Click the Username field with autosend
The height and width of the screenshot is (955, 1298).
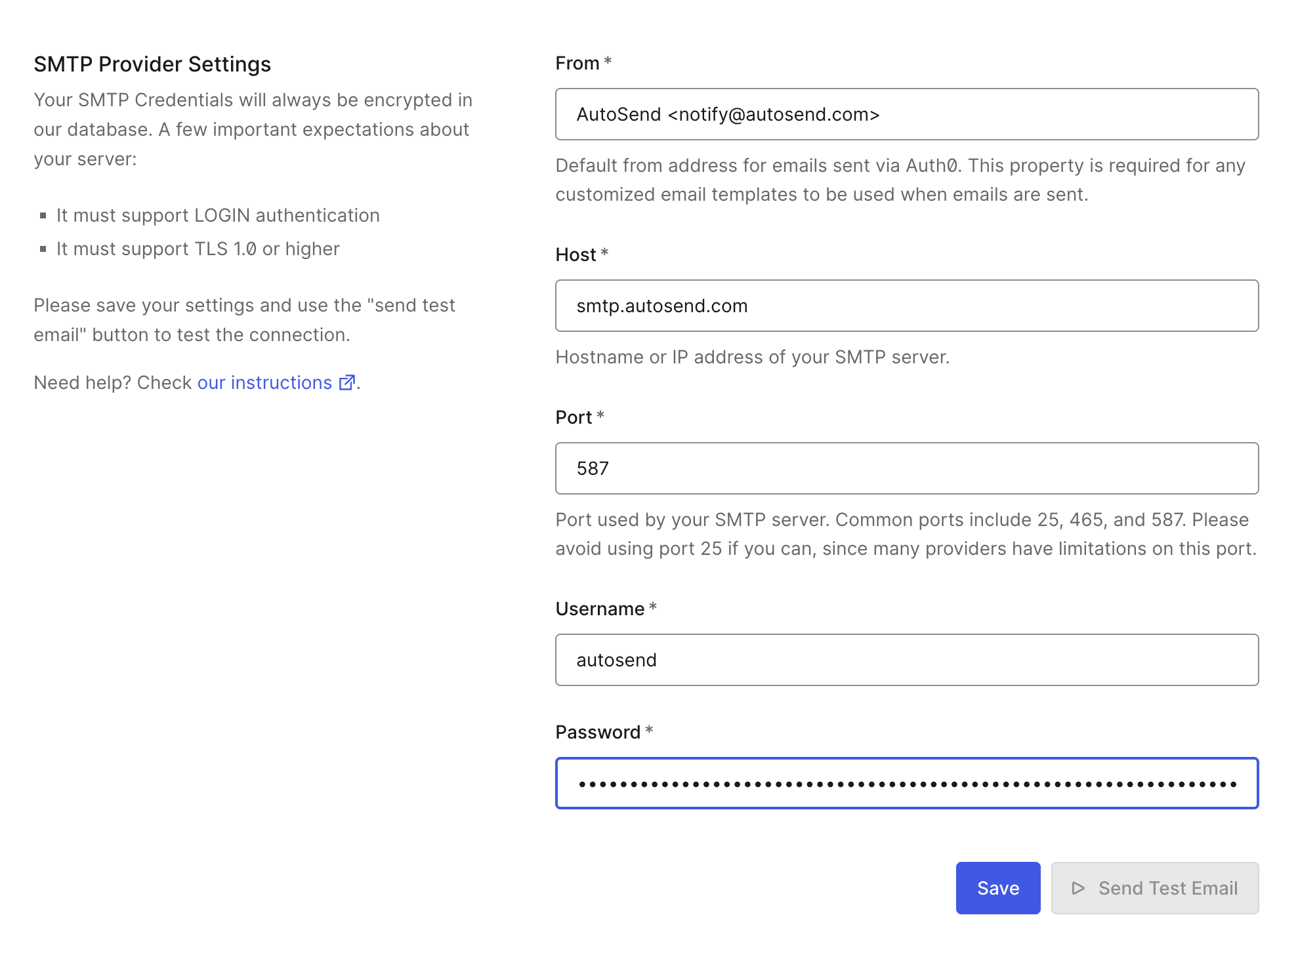pos(906,660)
